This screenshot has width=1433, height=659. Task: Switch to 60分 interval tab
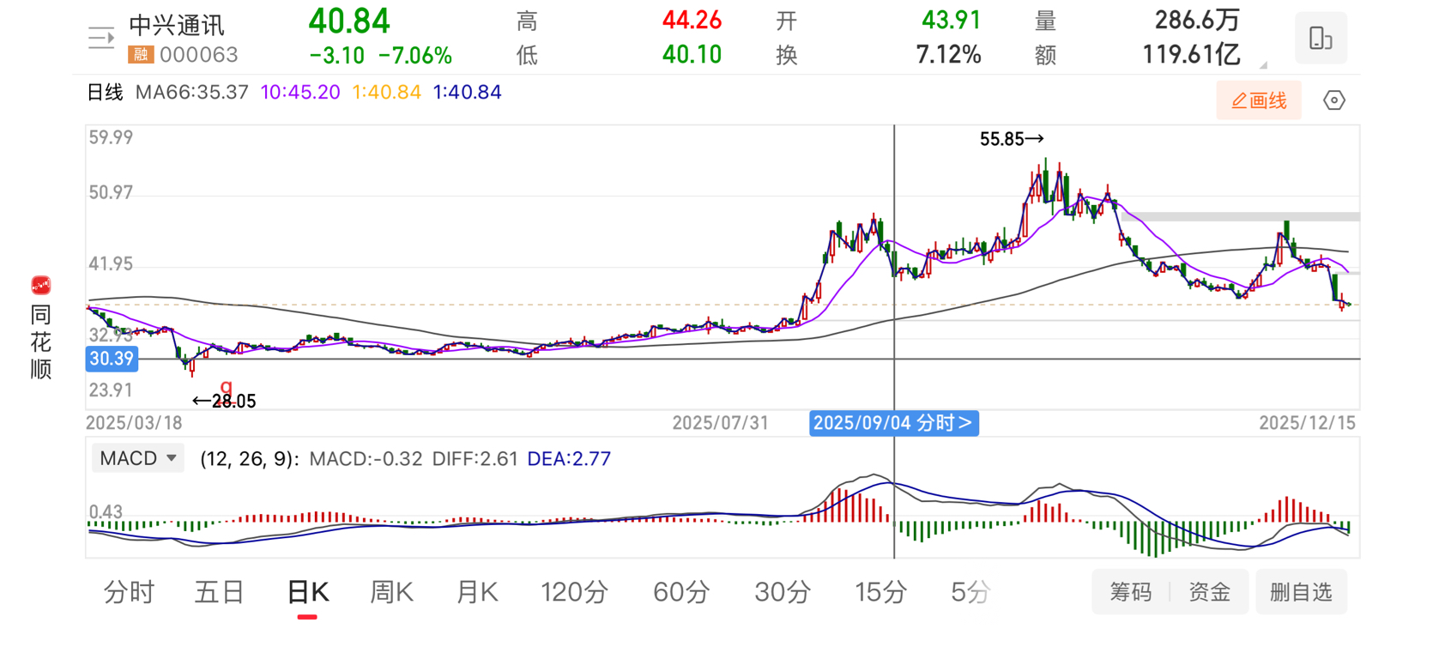pyautogui.click(x=681, y=592)
